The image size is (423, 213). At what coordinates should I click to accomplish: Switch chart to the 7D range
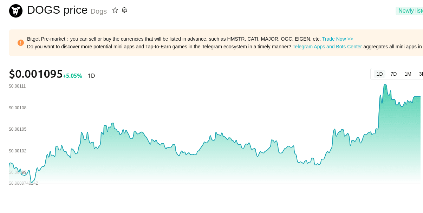pyautogui.click(x=393, y=74)
